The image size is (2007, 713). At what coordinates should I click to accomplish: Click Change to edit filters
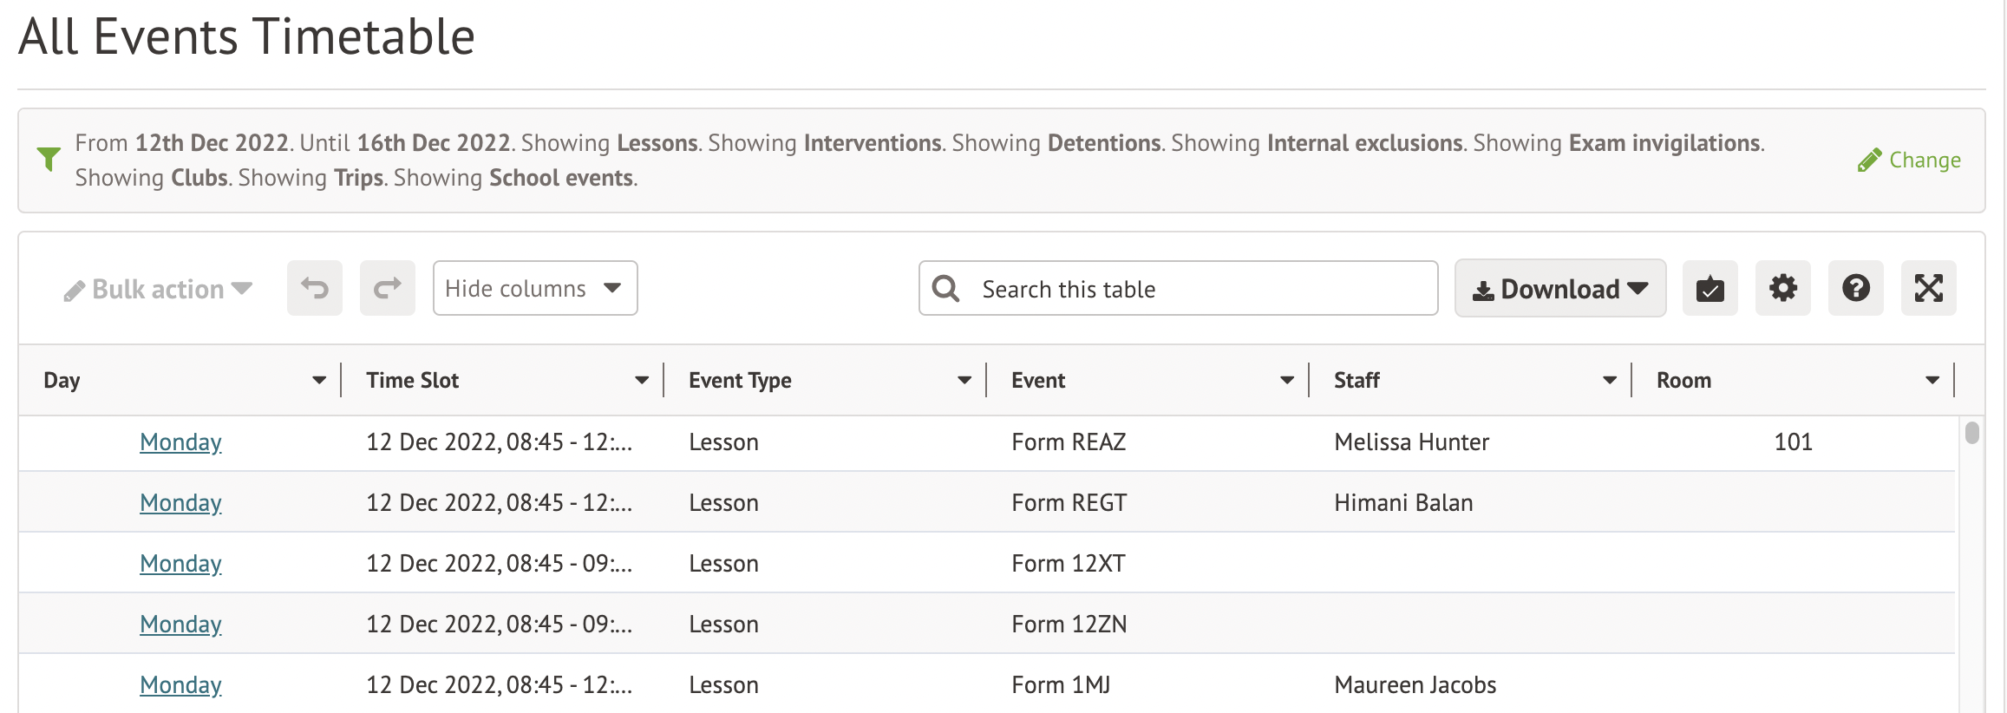tap(1909, 160)
